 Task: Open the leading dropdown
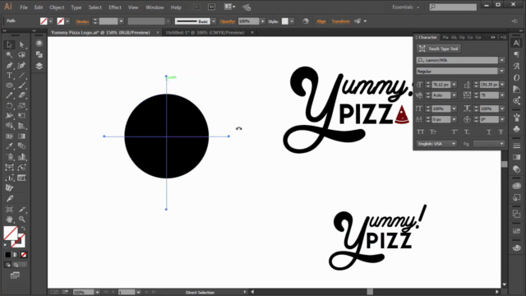pyautogui.click(x=502, y=85)
